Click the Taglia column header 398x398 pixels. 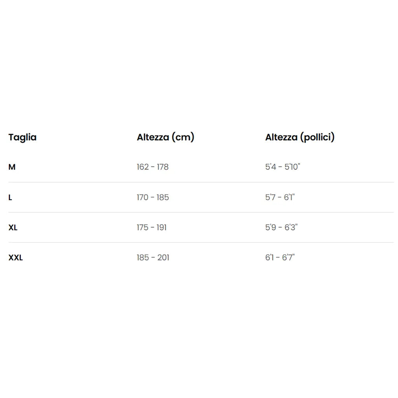point(23,137)
